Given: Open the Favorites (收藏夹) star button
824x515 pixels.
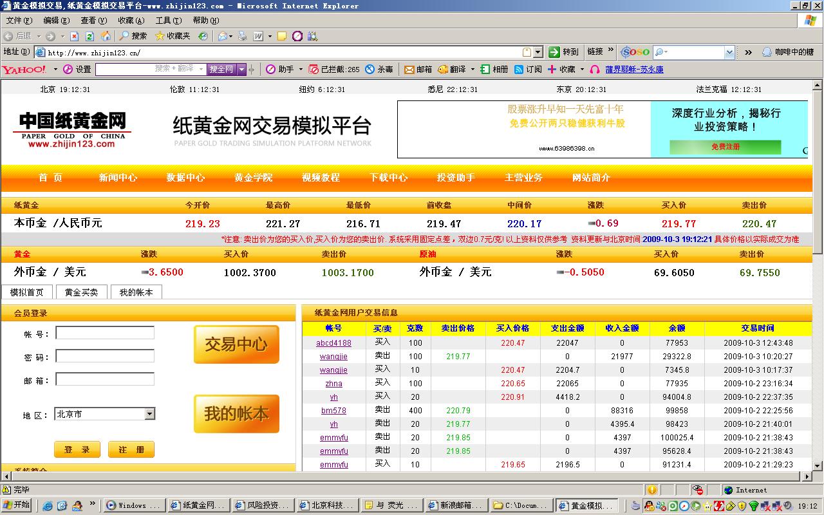Looking at the screenshot, I should click(173, 36).
